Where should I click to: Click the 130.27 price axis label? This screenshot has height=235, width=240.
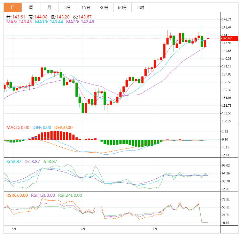227,121
